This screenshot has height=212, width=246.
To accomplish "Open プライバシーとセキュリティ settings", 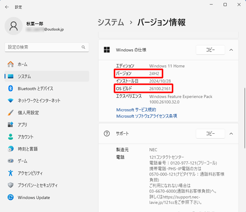I will 47,185.
